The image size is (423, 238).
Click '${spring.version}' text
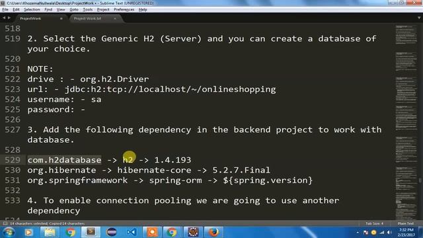268,180
